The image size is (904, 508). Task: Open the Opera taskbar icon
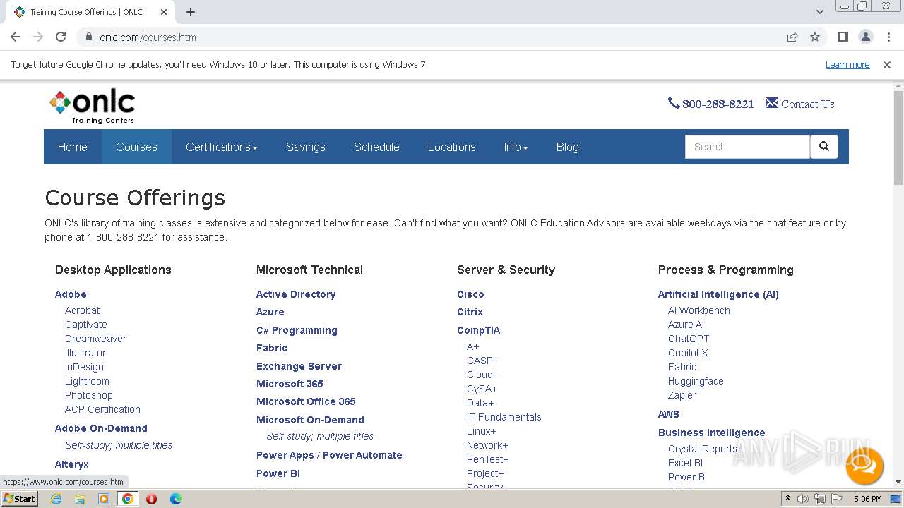coord(151,499)
